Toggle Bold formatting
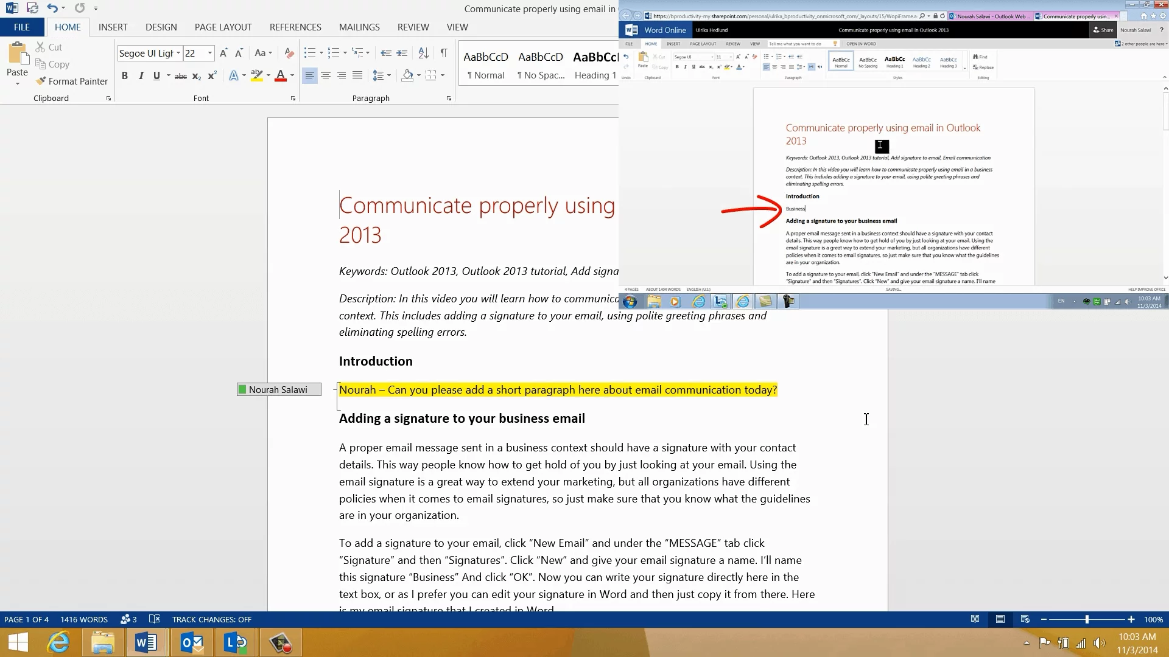 125,76
